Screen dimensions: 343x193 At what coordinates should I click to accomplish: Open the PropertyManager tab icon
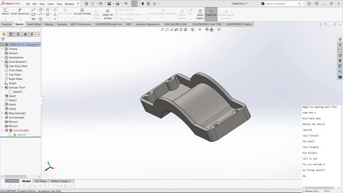coord(11,34)
